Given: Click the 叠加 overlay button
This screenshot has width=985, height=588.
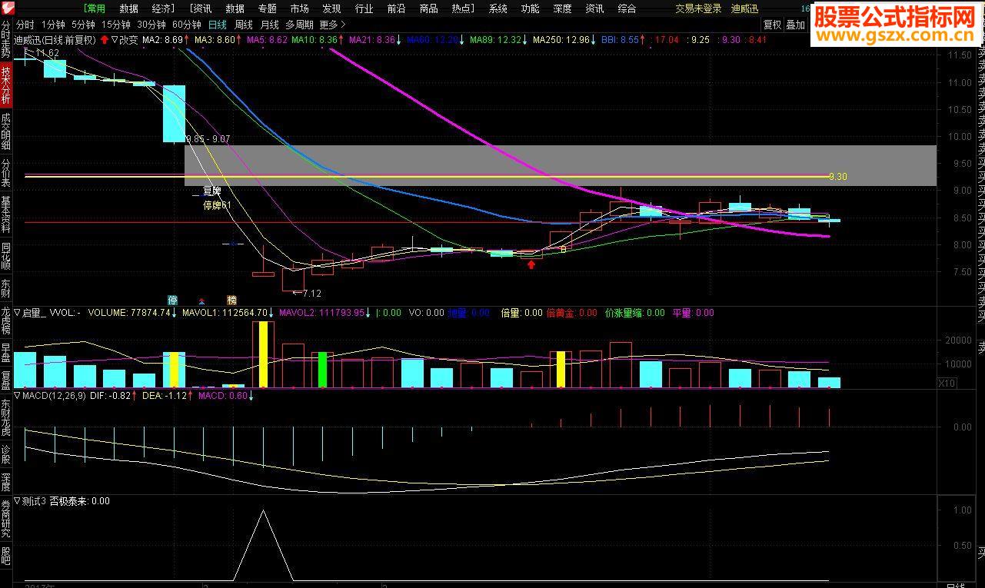Looking at the screenshot, I should click(x=795, y=25).
